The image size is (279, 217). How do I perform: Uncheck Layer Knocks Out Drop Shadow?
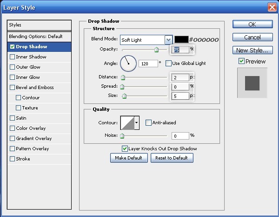[x=125, y=148]
